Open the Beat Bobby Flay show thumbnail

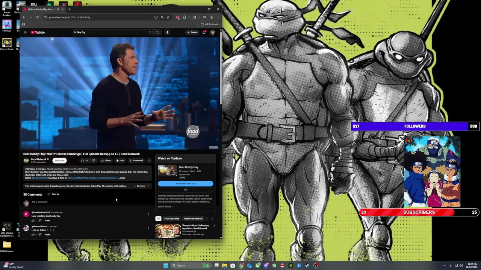(x=167, y=171)
